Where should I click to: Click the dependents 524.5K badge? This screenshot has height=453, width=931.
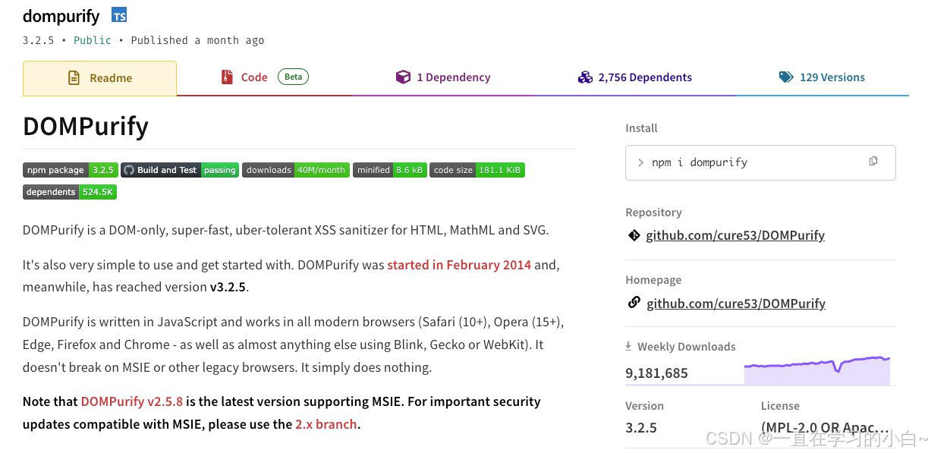click(70, 192)
